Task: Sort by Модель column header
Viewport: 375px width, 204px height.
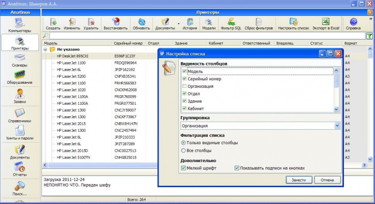Action: coord(77,43)
